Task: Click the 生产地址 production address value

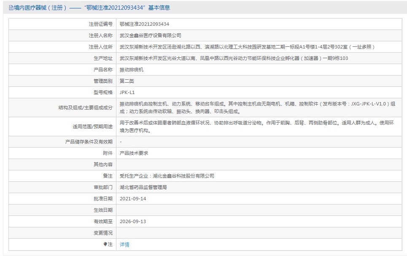Action: coord(234,58)
